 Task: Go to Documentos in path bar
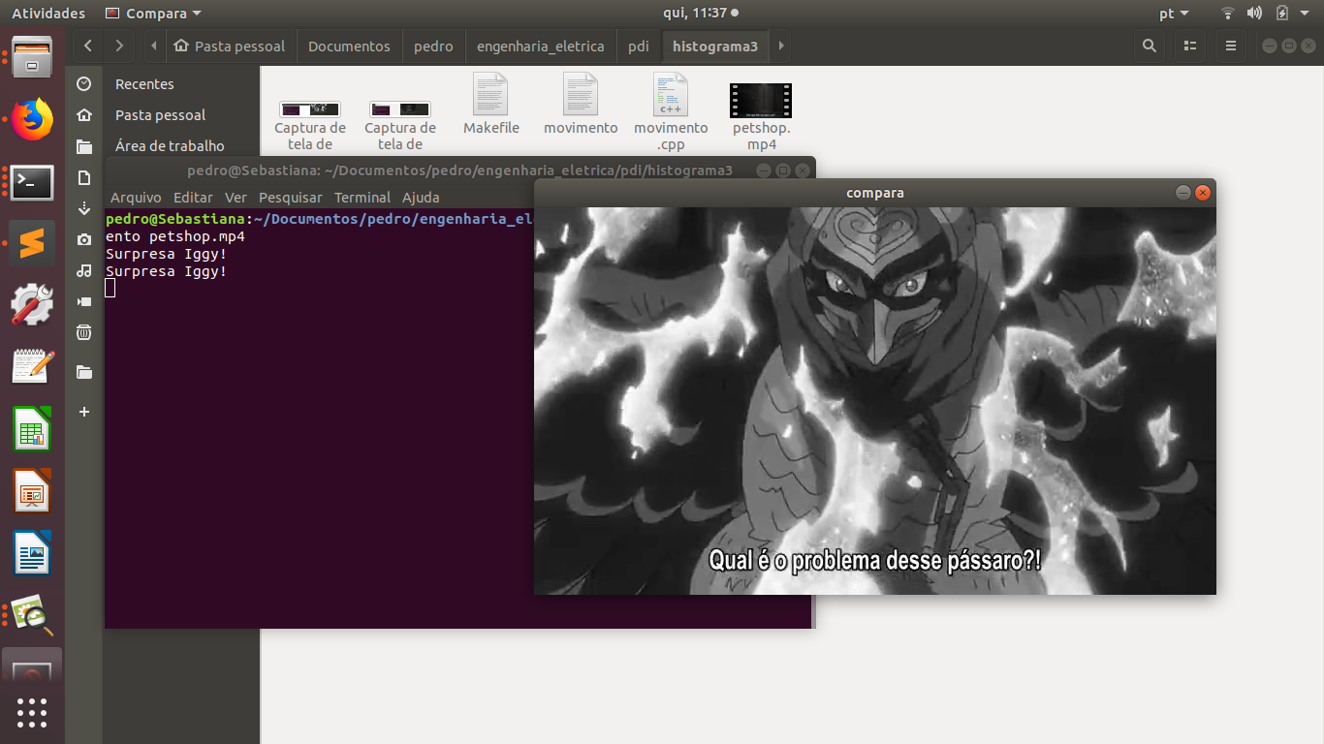349,46
